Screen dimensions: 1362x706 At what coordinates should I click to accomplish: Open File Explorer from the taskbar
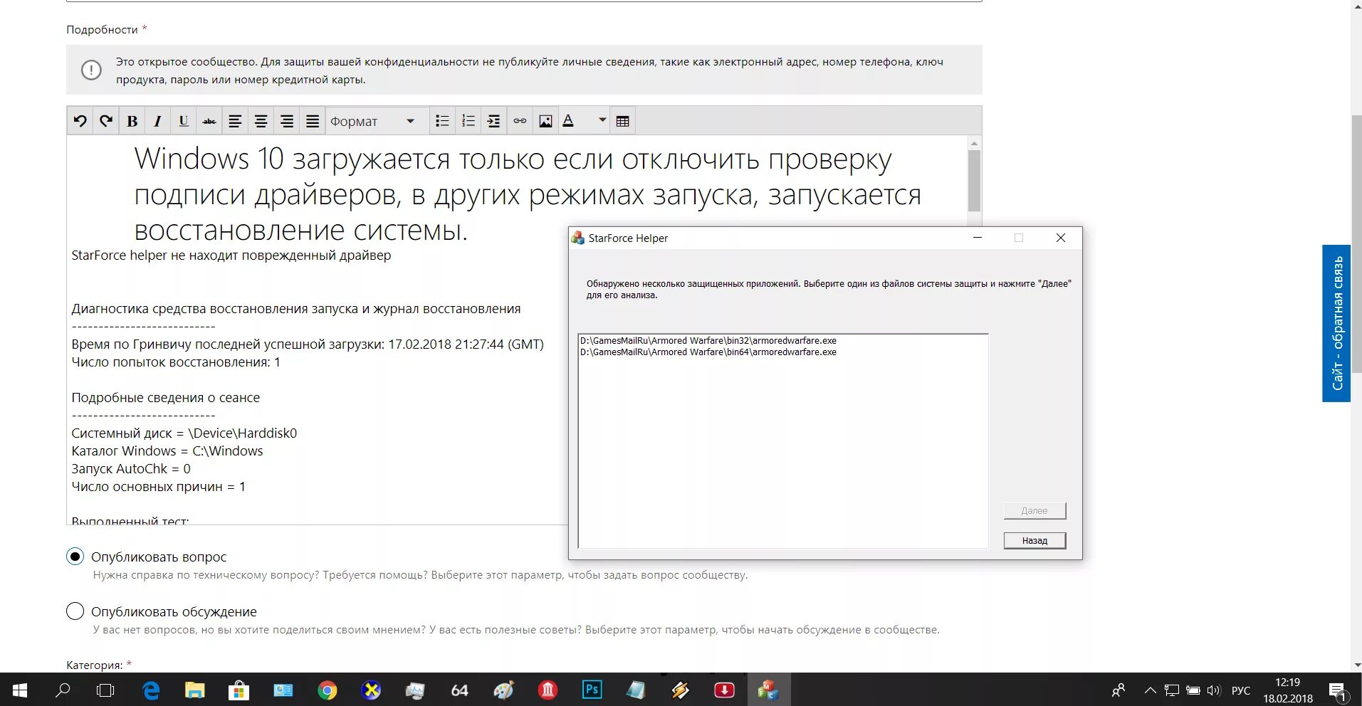click(194, 690)
